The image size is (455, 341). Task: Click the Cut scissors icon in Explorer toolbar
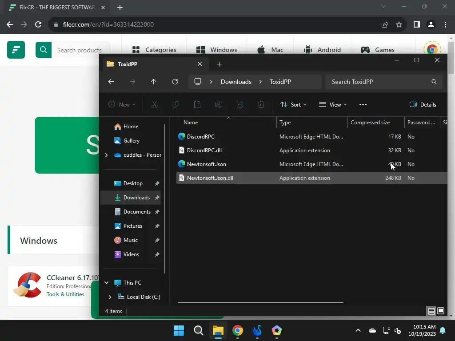[x=154, y=105]
